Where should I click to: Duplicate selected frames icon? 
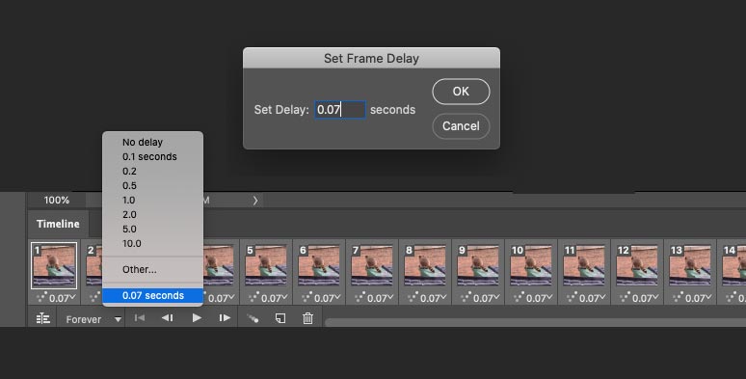point(280,318)
